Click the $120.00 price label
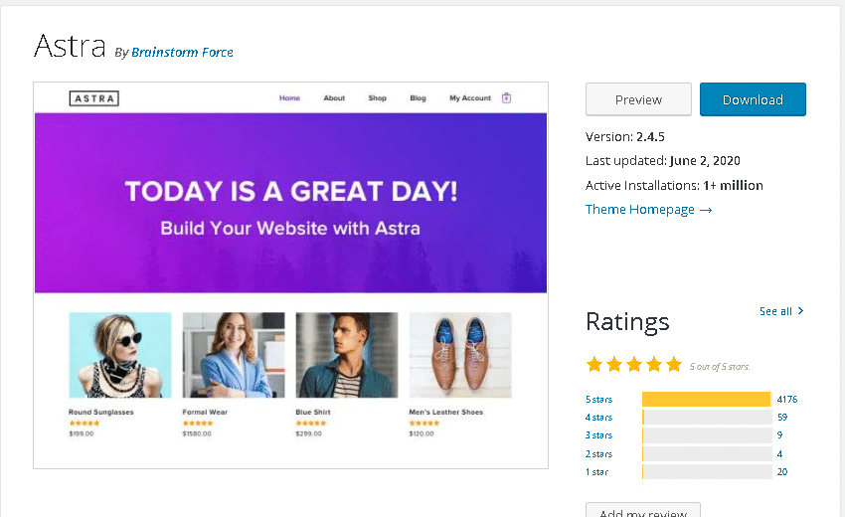The width and height of the screenshot is (845, 517). [x=422, y=433]
